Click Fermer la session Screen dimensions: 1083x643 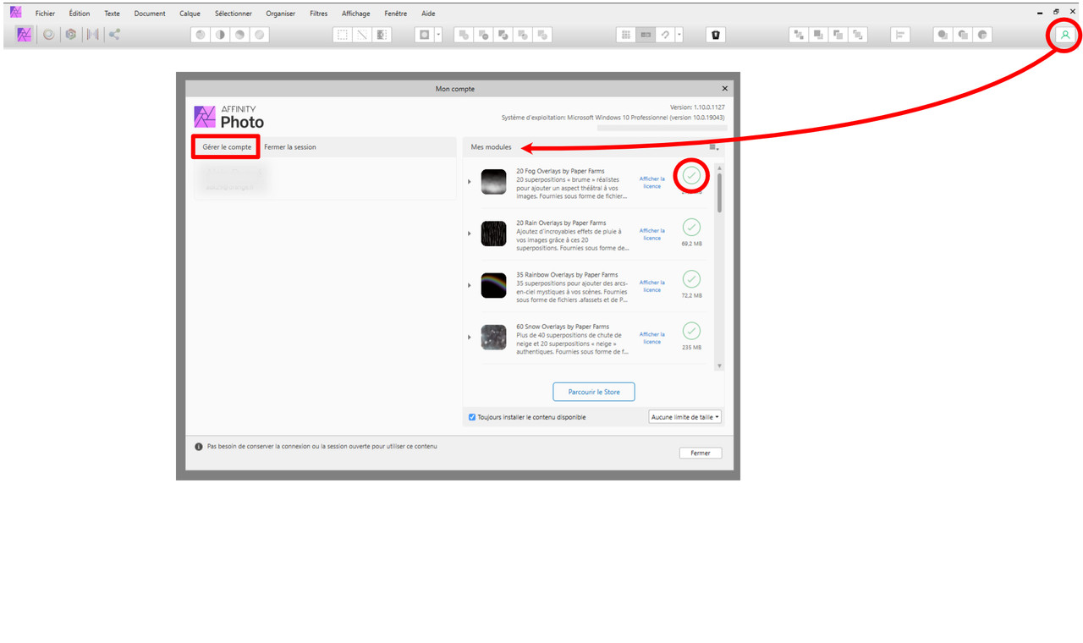(x=289, y=147)
